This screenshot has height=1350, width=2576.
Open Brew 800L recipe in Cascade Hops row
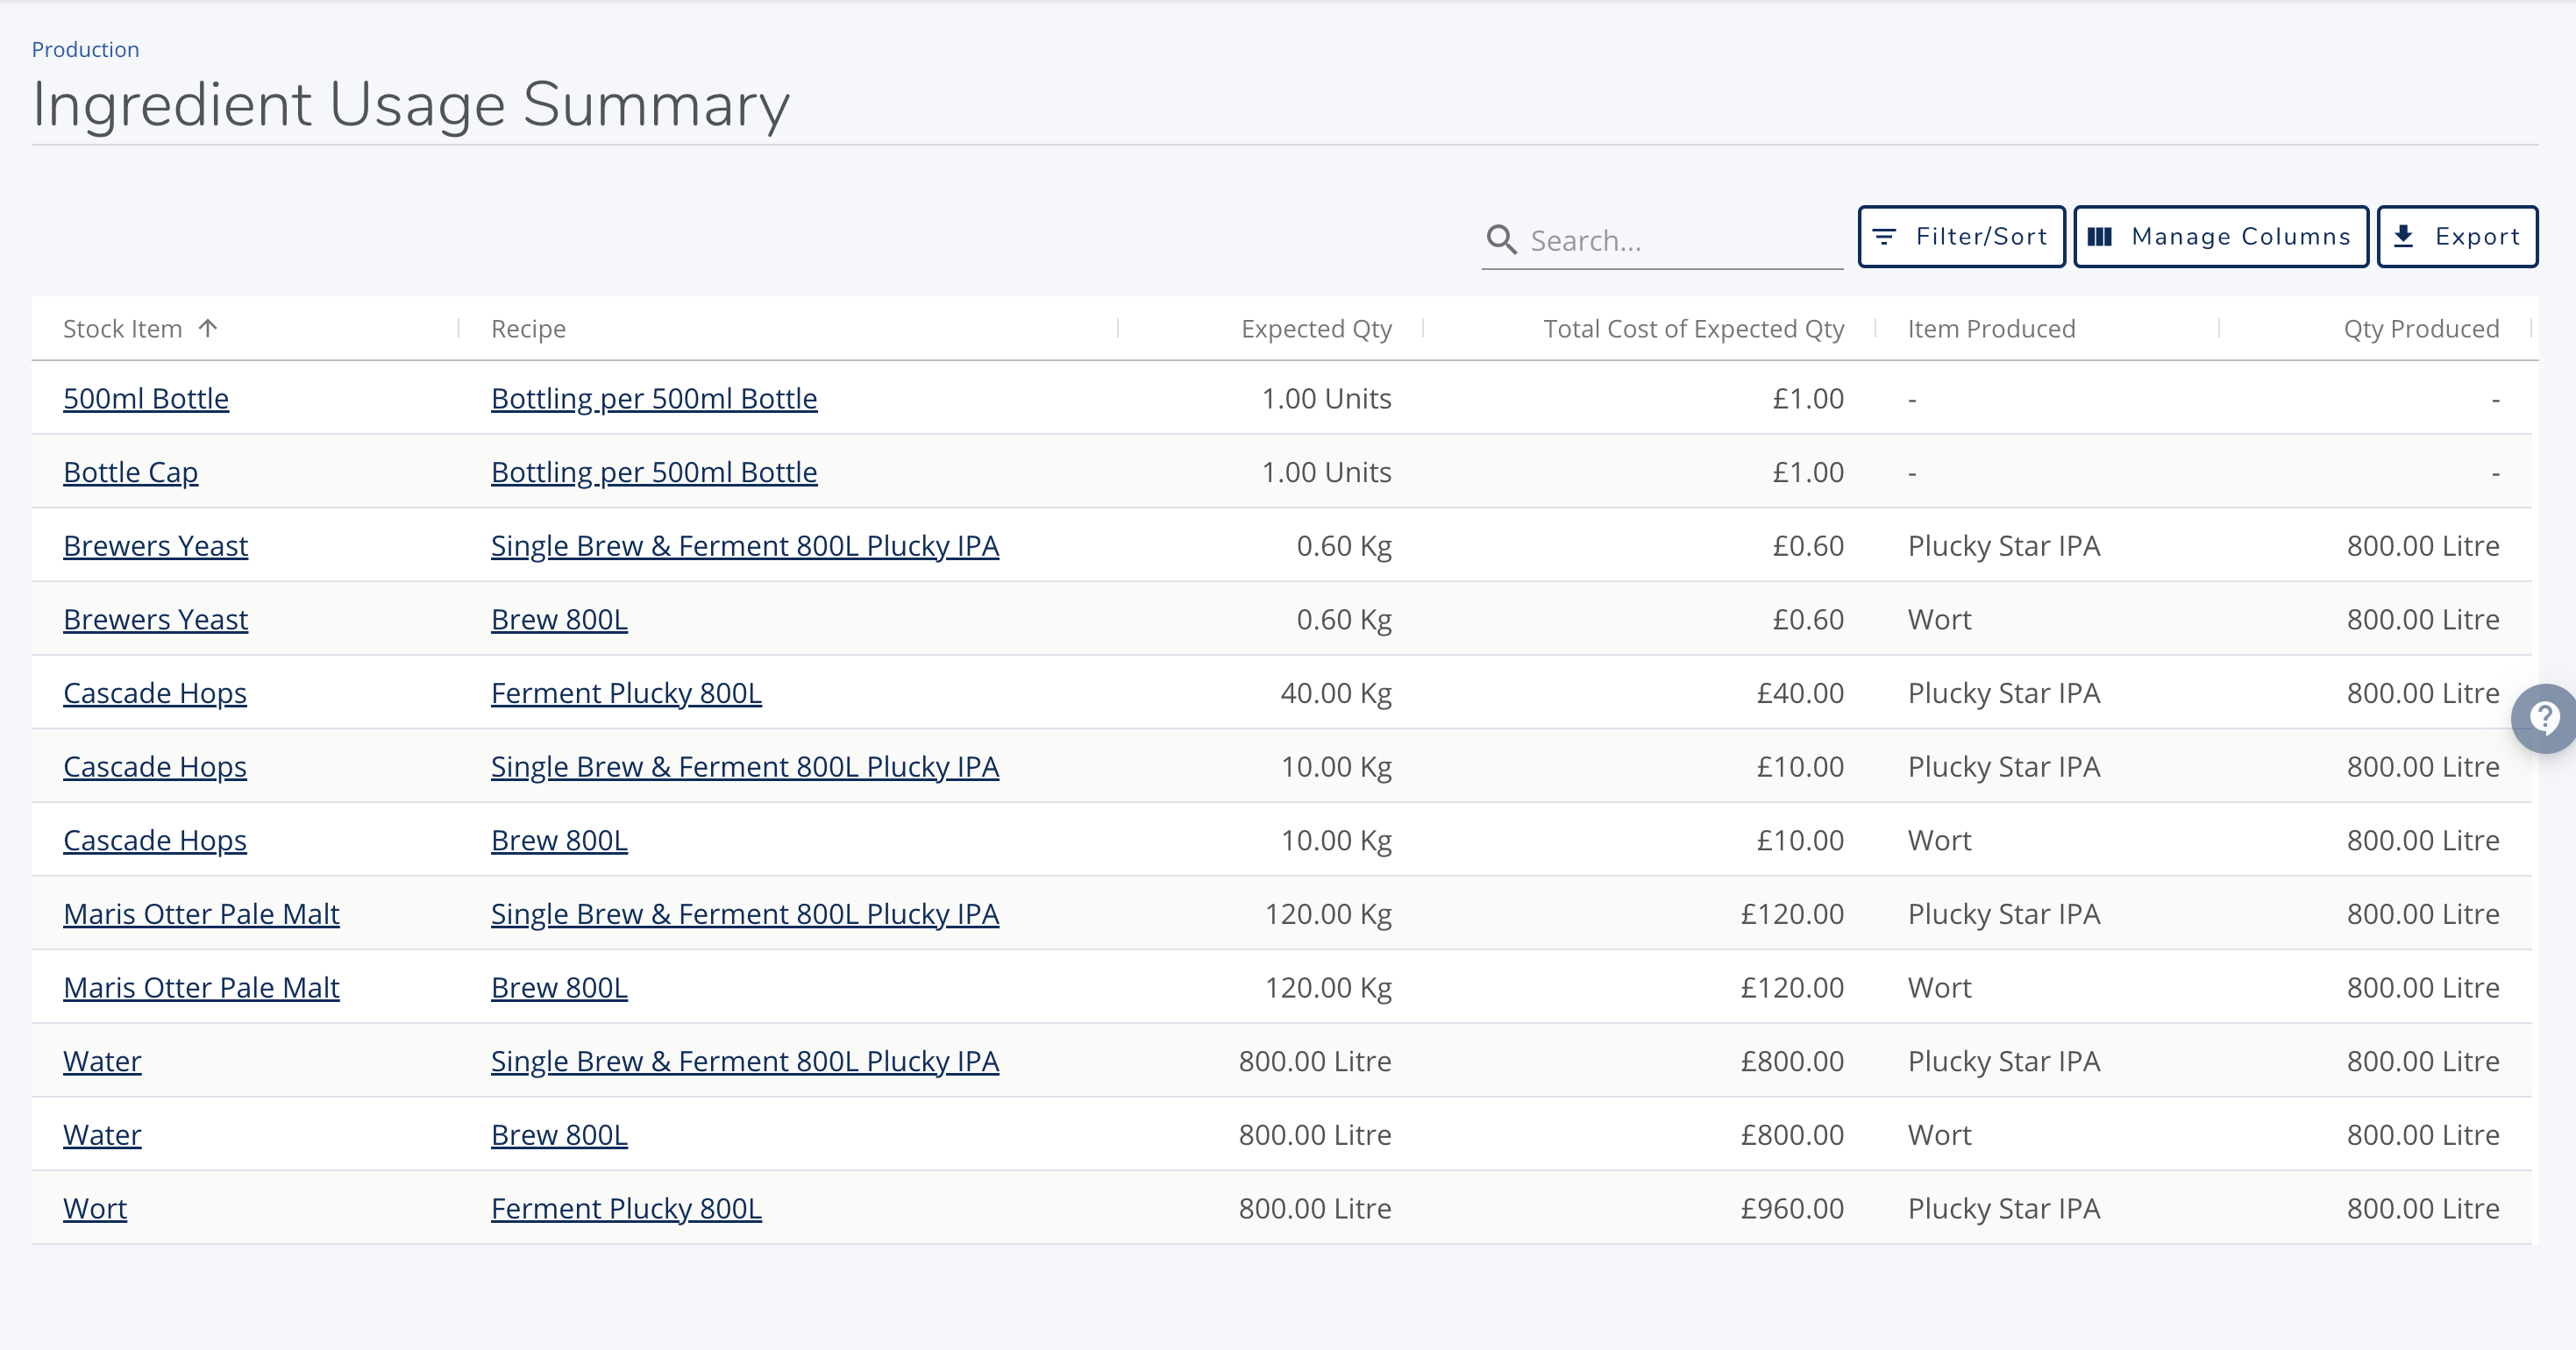559,840
